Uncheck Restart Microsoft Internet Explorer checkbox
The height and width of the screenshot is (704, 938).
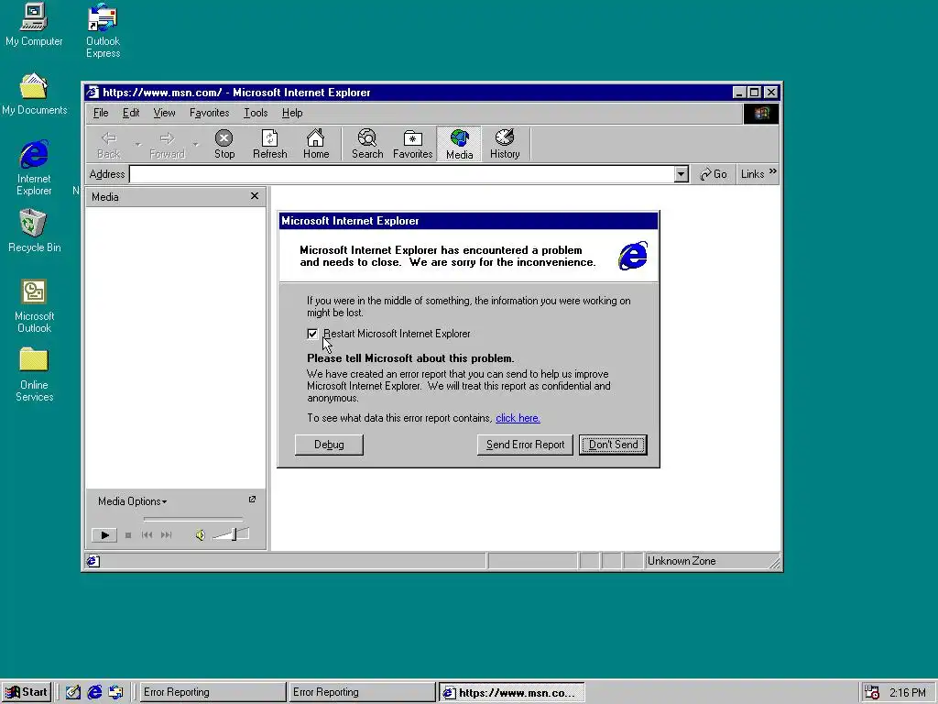coord(312,334)
